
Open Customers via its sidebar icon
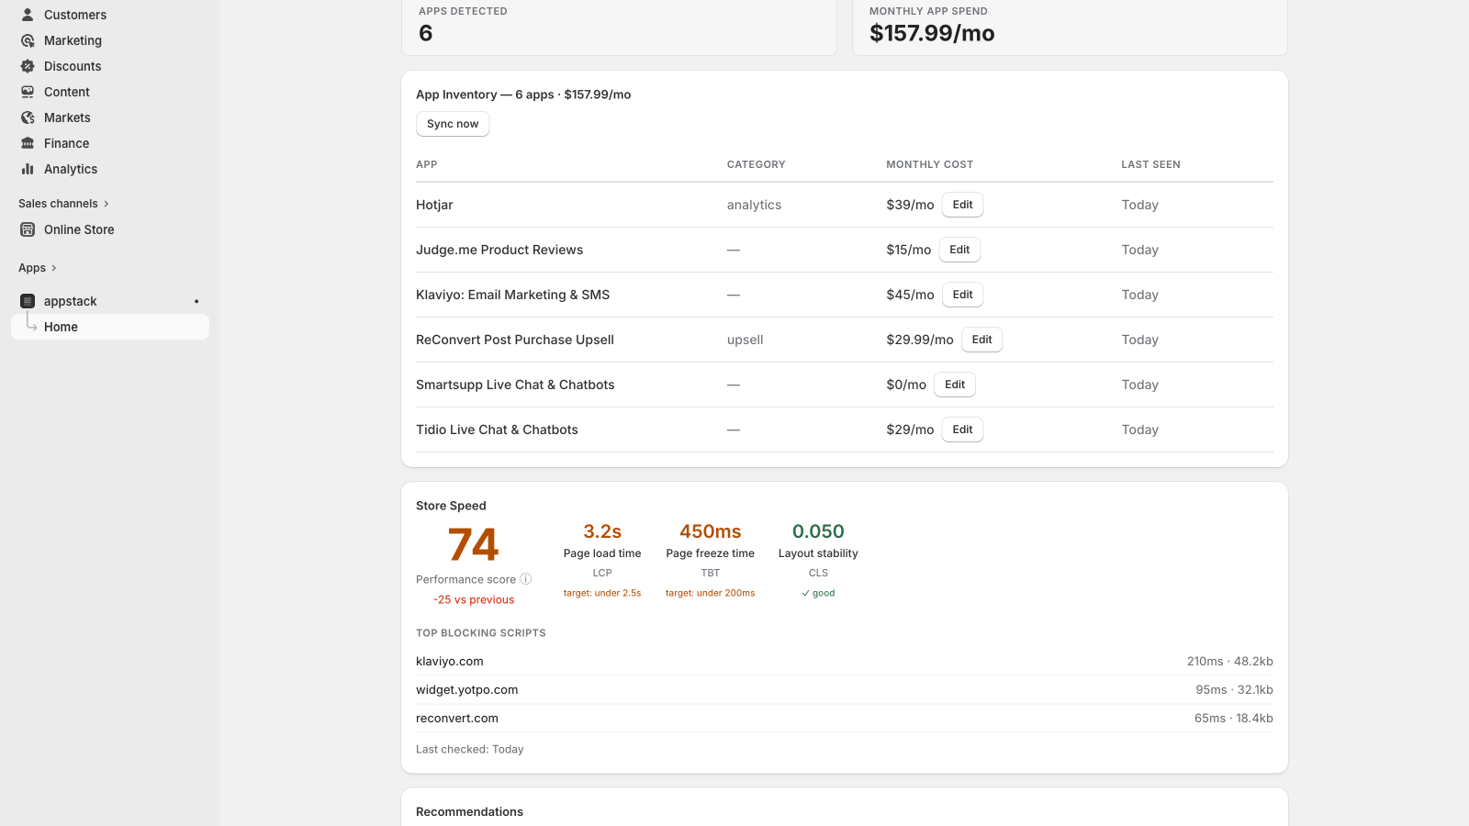pyautogui.click(x=28, y=15)
